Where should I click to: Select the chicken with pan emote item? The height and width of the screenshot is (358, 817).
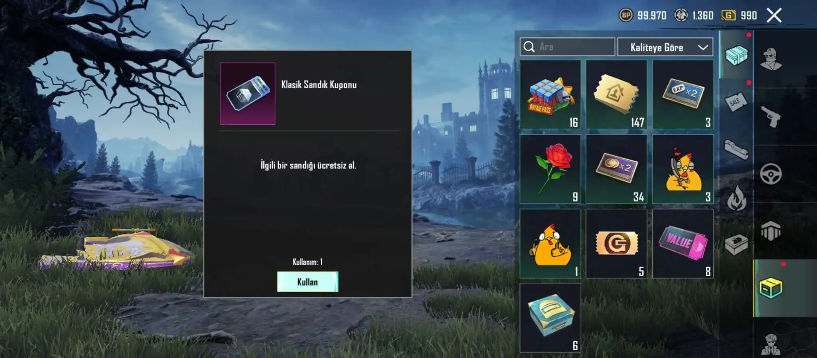(x=683, y=169)
